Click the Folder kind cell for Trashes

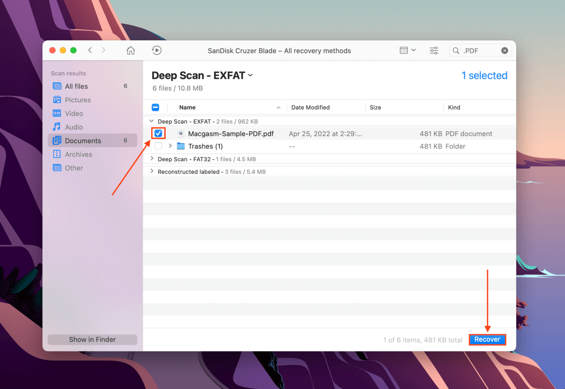(455, 146)
